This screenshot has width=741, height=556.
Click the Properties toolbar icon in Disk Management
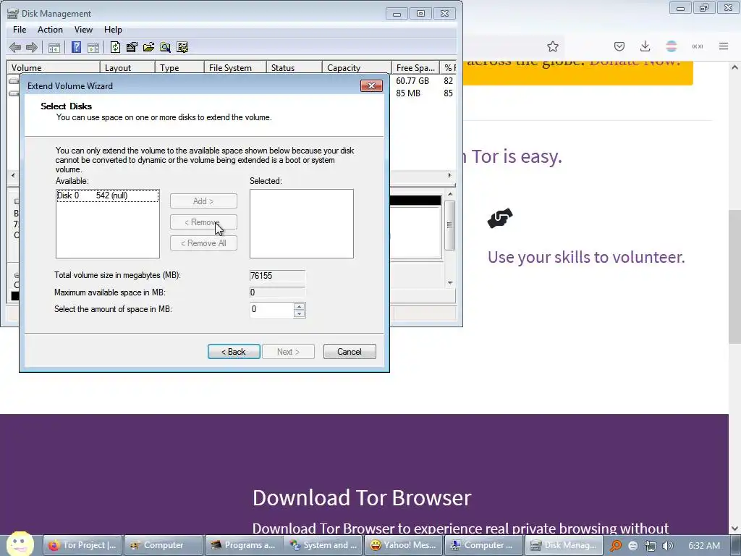132,47
